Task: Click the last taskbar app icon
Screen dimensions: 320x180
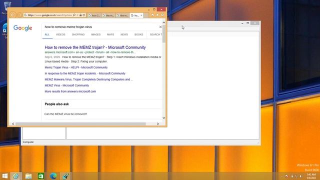Action: pos(65,176)
